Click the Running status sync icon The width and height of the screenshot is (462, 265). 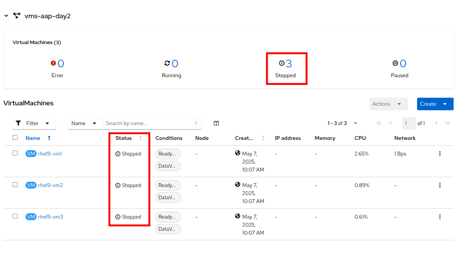click(167, 63)
